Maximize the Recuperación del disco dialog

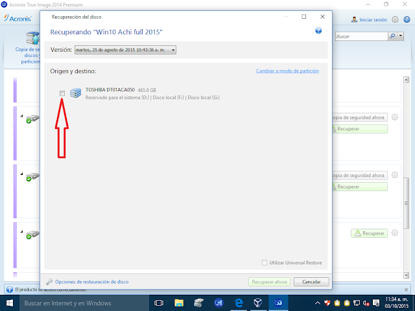tap(304, 17)
